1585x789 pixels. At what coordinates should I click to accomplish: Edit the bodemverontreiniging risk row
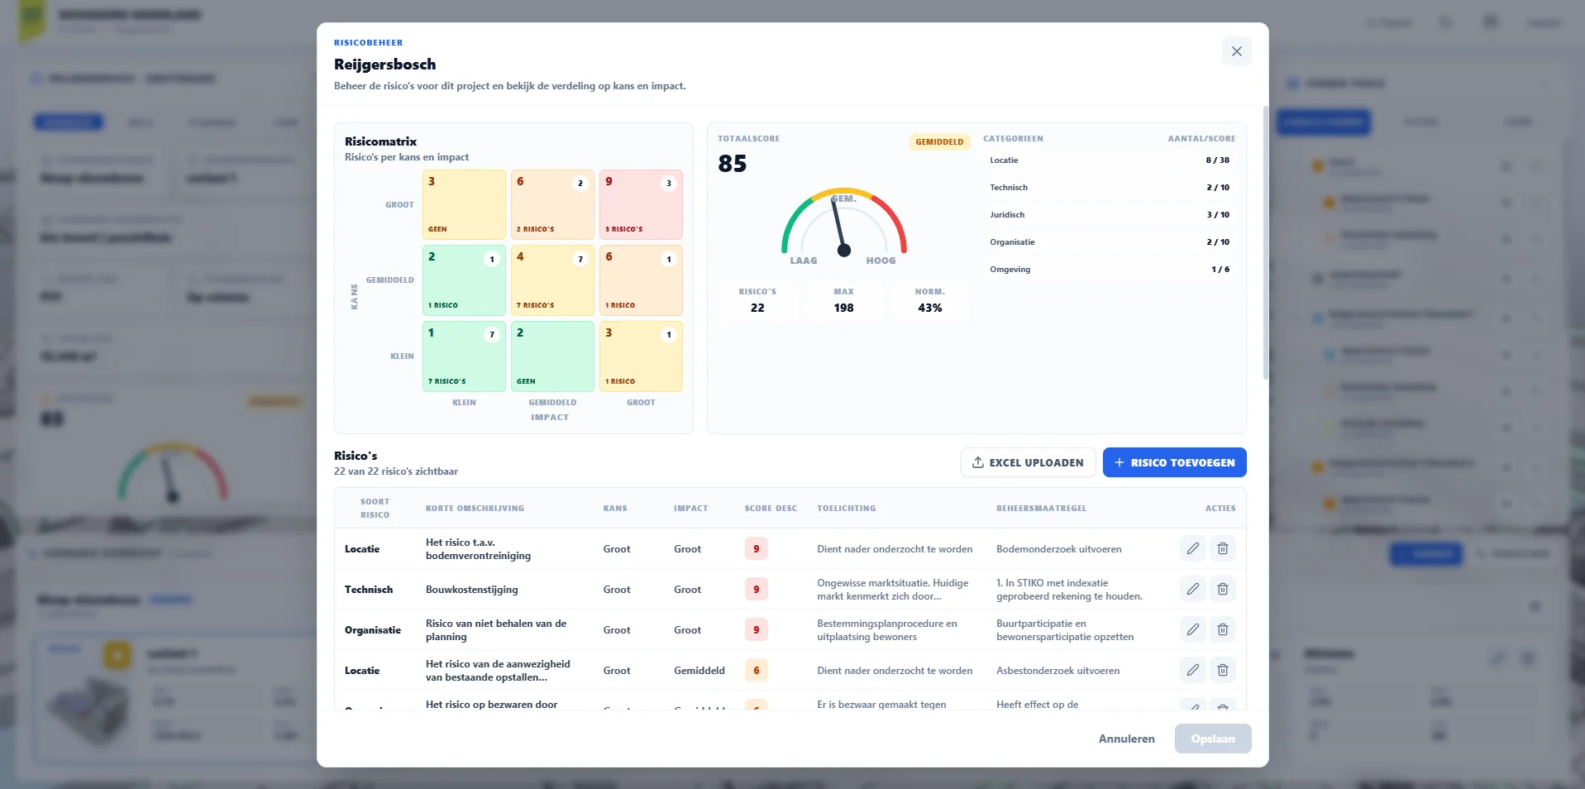click(x=1192, y=548)
